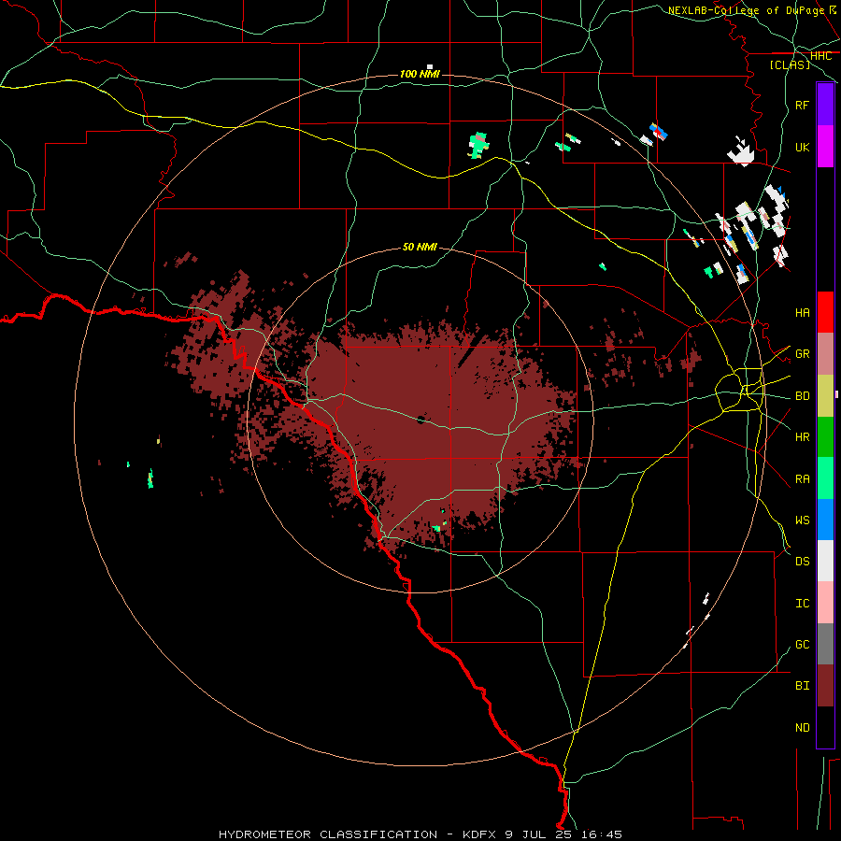Pick the HR heavy rain green swatch
Image resolution: width=841 pixels, height=841 pixels.
825,437
